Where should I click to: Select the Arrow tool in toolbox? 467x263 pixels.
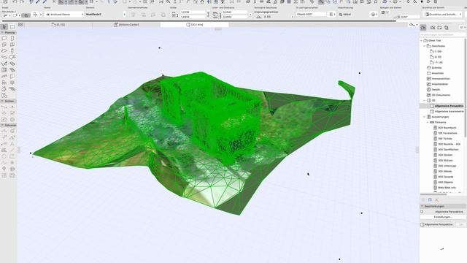point(4,27)
